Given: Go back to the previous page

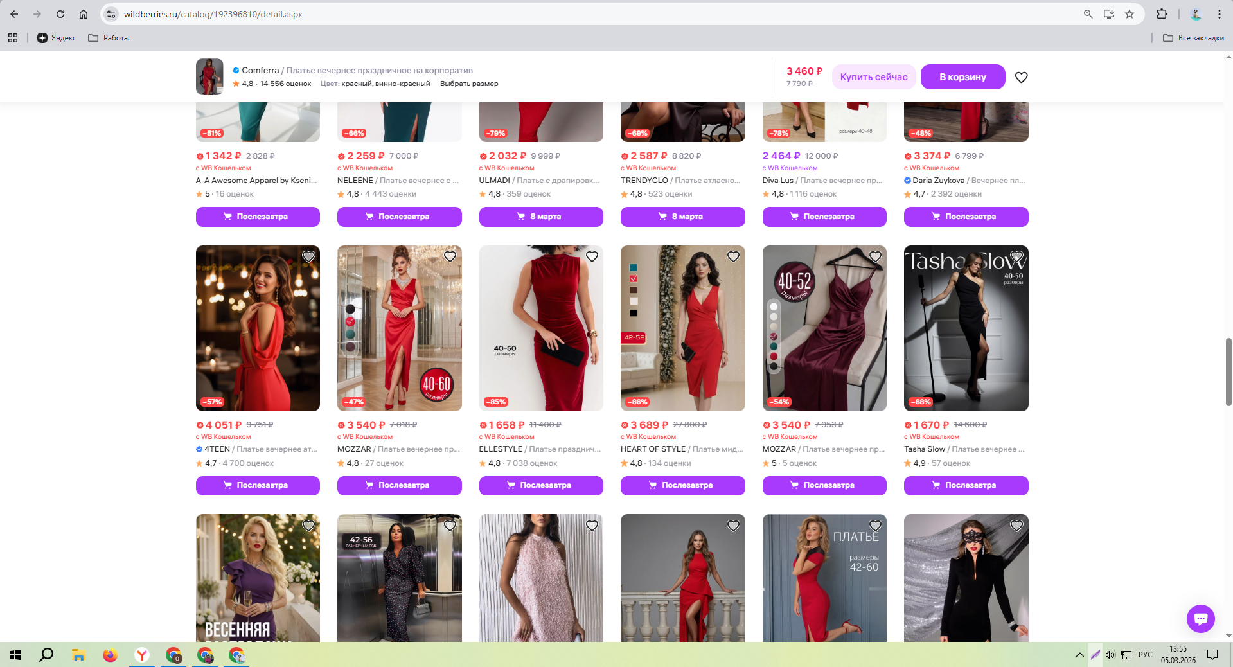Looking at the screenshot, I should 14,14.
